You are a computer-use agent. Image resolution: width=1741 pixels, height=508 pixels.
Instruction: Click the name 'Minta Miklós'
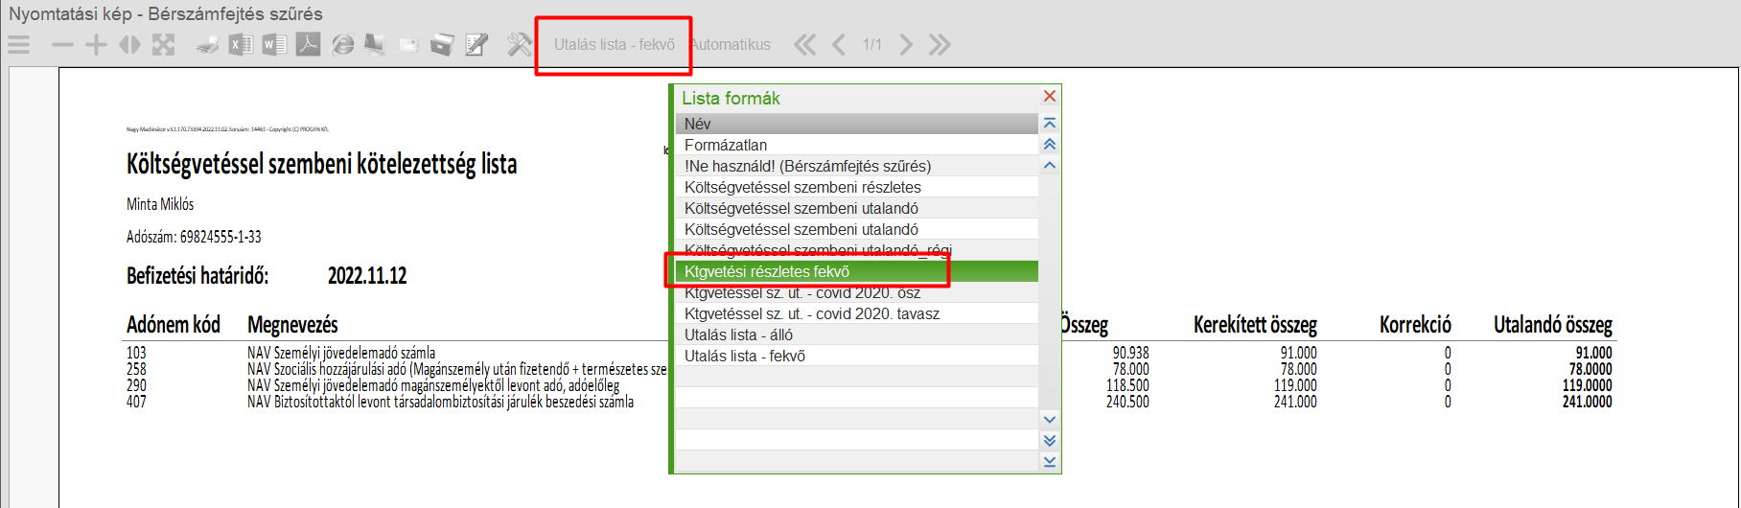[160, 204]
